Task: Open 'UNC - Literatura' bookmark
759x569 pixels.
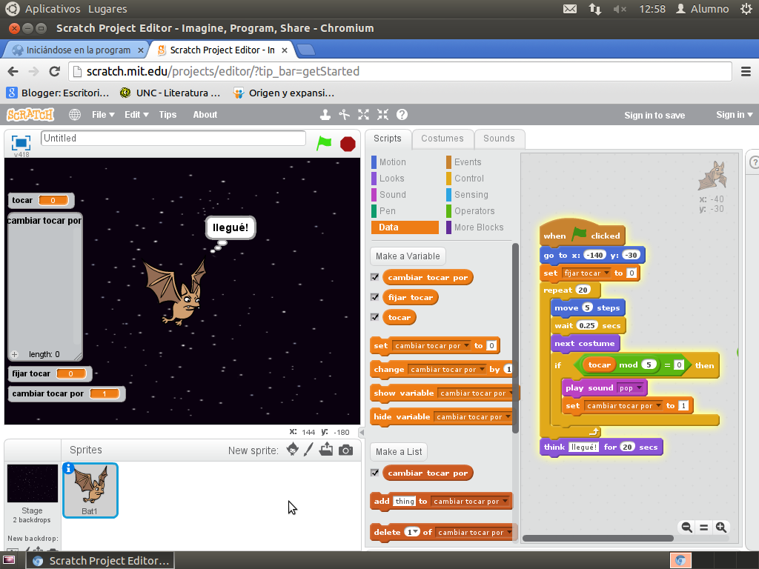Action: pos(170,93)
